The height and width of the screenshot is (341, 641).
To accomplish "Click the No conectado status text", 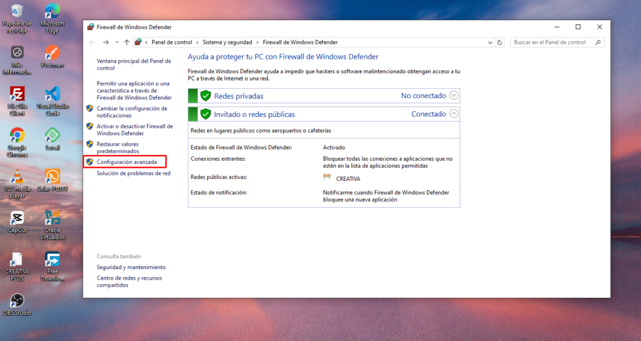I will 423,96.
